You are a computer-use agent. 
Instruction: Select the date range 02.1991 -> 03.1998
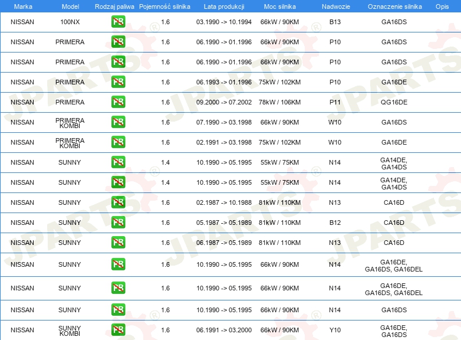point(224,142)
